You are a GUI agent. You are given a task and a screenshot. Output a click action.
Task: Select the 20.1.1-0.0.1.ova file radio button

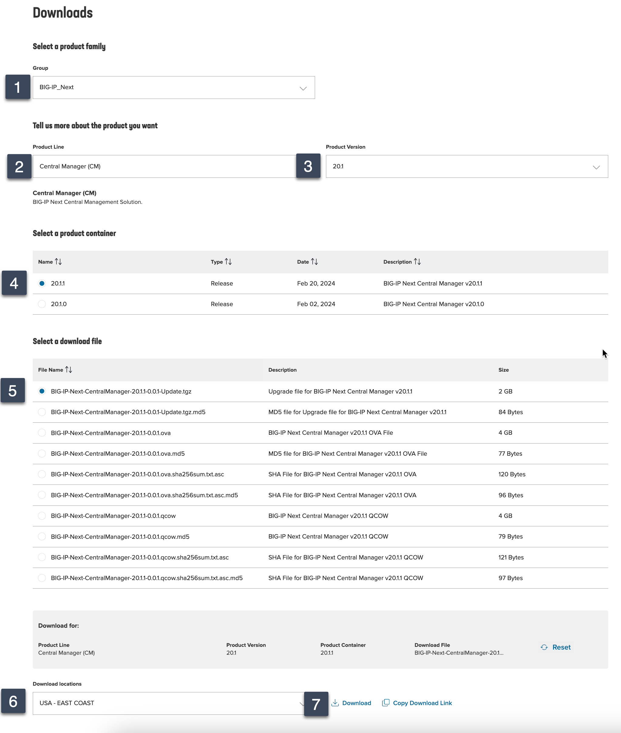(x=42, y=433)
